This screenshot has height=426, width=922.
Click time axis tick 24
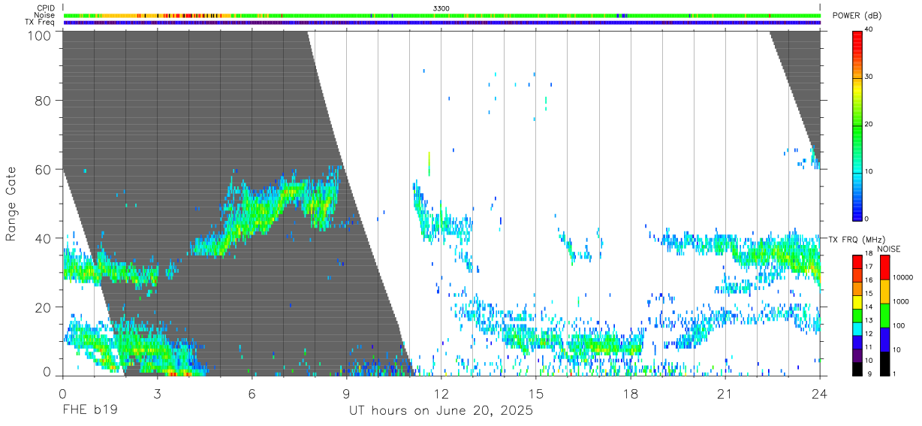point(819,394)
